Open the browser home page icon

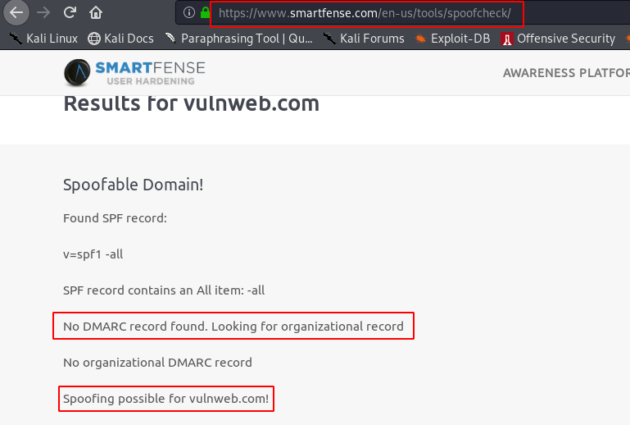[96, 13]
